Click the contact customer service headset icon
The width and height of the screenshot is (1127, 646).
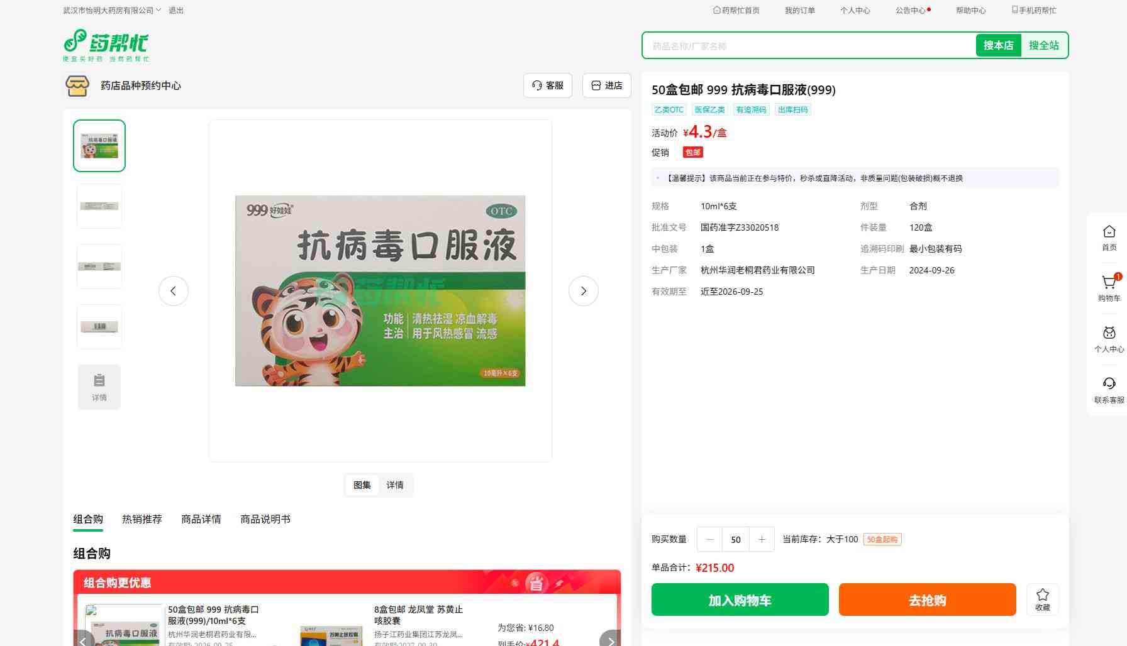tap(1109, 384)
